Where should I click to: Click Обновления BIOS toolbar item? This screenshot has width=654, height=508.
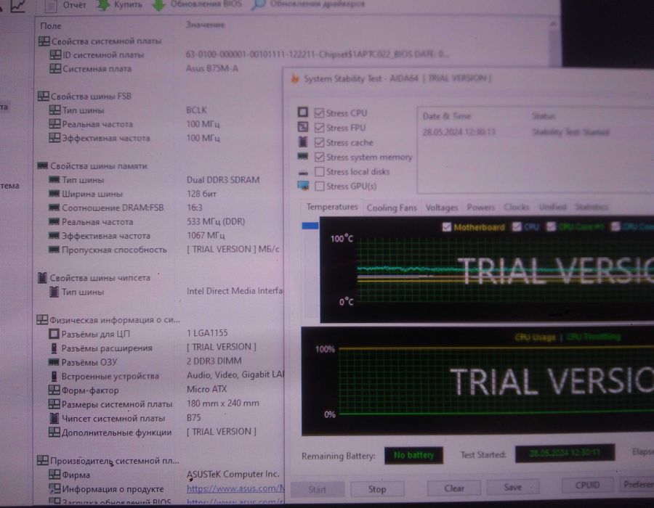point(197,4)
